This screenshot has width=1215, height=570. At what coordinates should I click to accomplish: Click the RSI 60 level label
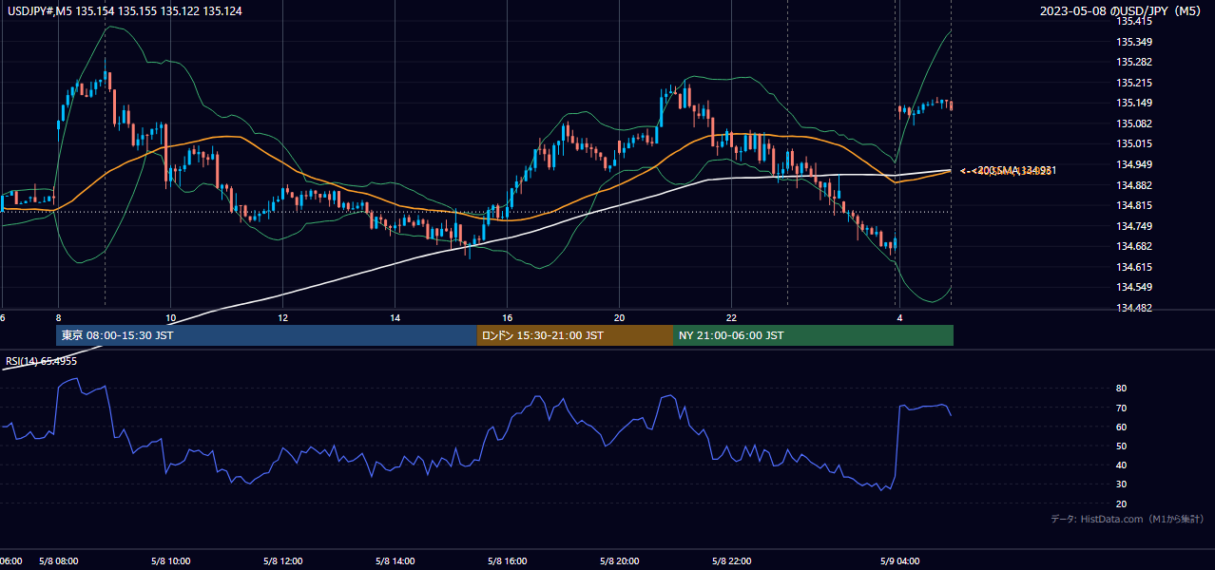coord(1122,427)
